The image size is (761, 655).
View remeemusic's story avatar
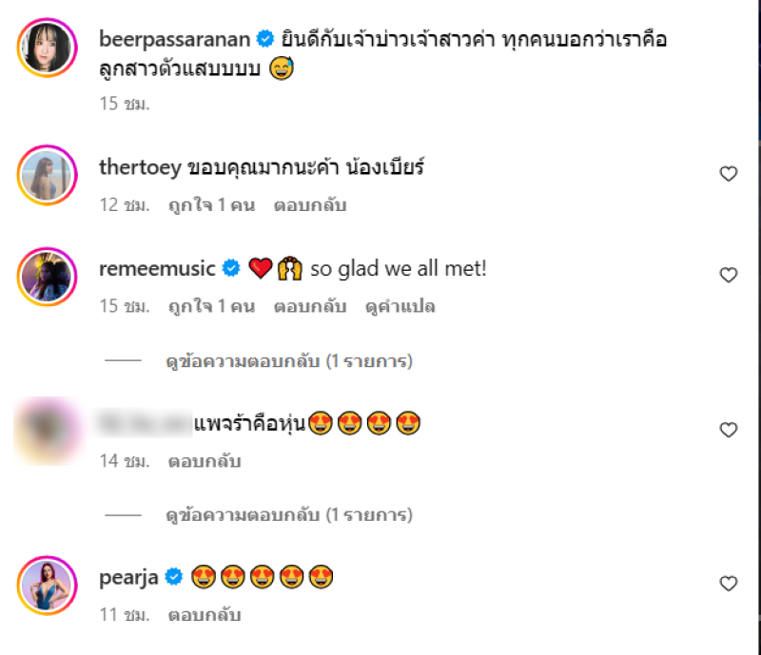point(47,277)
